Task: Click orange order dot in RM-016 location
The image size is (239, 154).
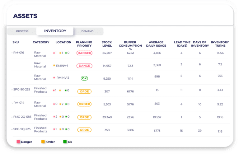Action: [x=60, y=53]
